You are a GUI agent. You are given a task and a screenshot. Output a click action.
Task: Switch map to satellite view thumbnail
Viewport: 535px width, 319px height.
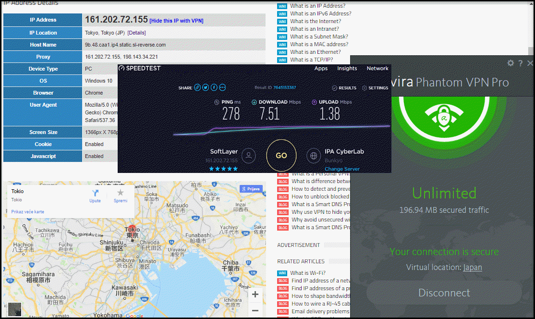pyautogui.click(x=15, y=309)
